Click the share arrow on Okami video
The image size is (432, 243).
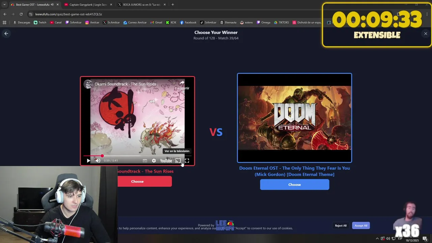182,83
